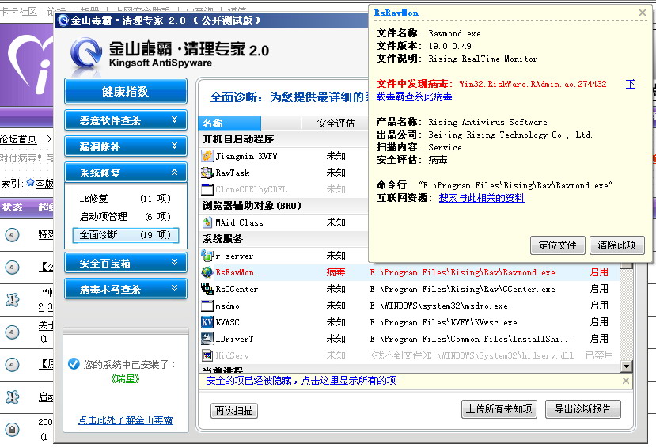This screenshot has width=656, height=448.
Task: Click the title bar app icon
Action: [x=63, y=20]
